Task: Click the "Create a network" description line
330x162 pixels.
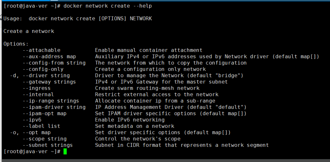Action: (29, 31)
